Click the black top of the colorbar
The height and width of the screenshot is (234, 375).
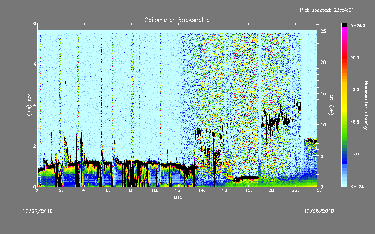(344, 25)
